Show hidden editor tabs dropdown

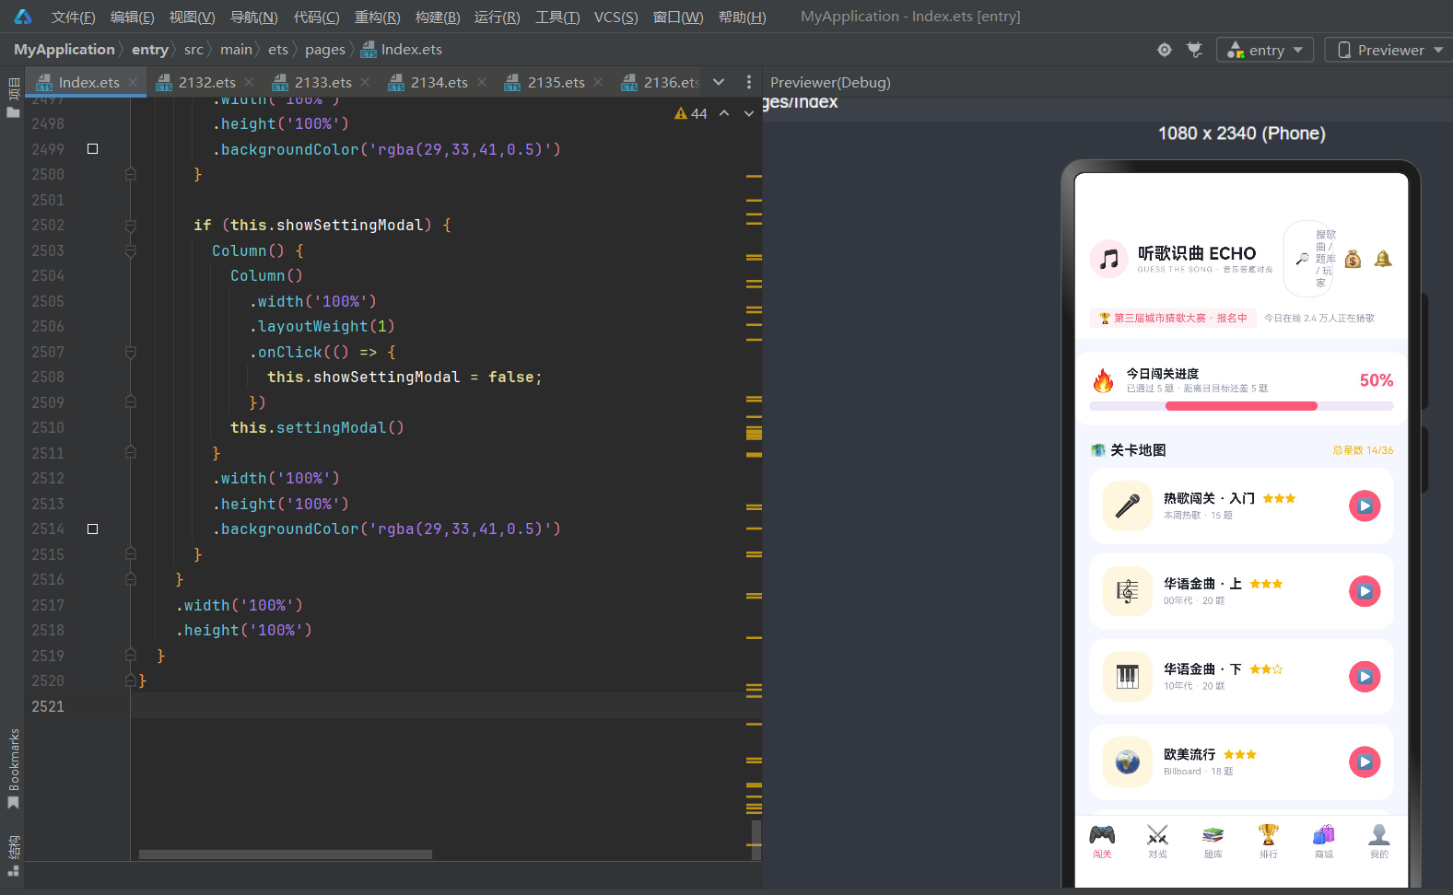coord(719,82)
